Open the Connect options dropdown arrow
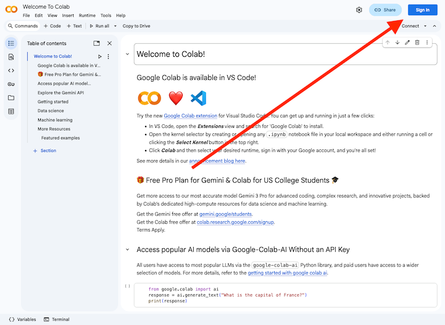This screenshot has height=325, width=445. (425, 26)
